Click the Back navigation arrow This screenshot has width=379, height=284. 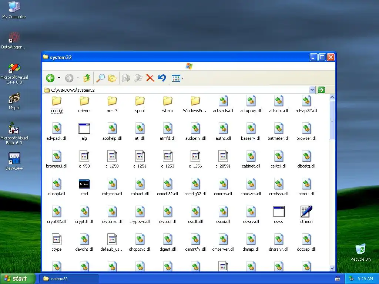click(x=50, y=78)
